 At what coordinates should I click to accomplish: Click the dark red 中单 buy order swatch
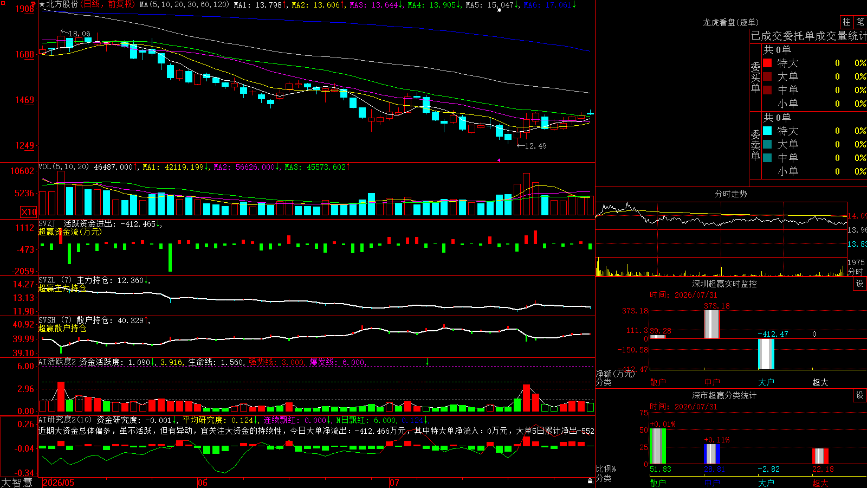[x=767, y=90]
